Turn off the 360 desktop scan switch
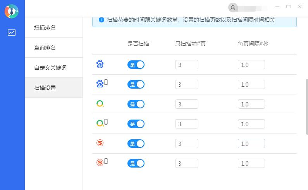This screenshot has height=190, width=308. pyautogui.click(x=136, y=104)
